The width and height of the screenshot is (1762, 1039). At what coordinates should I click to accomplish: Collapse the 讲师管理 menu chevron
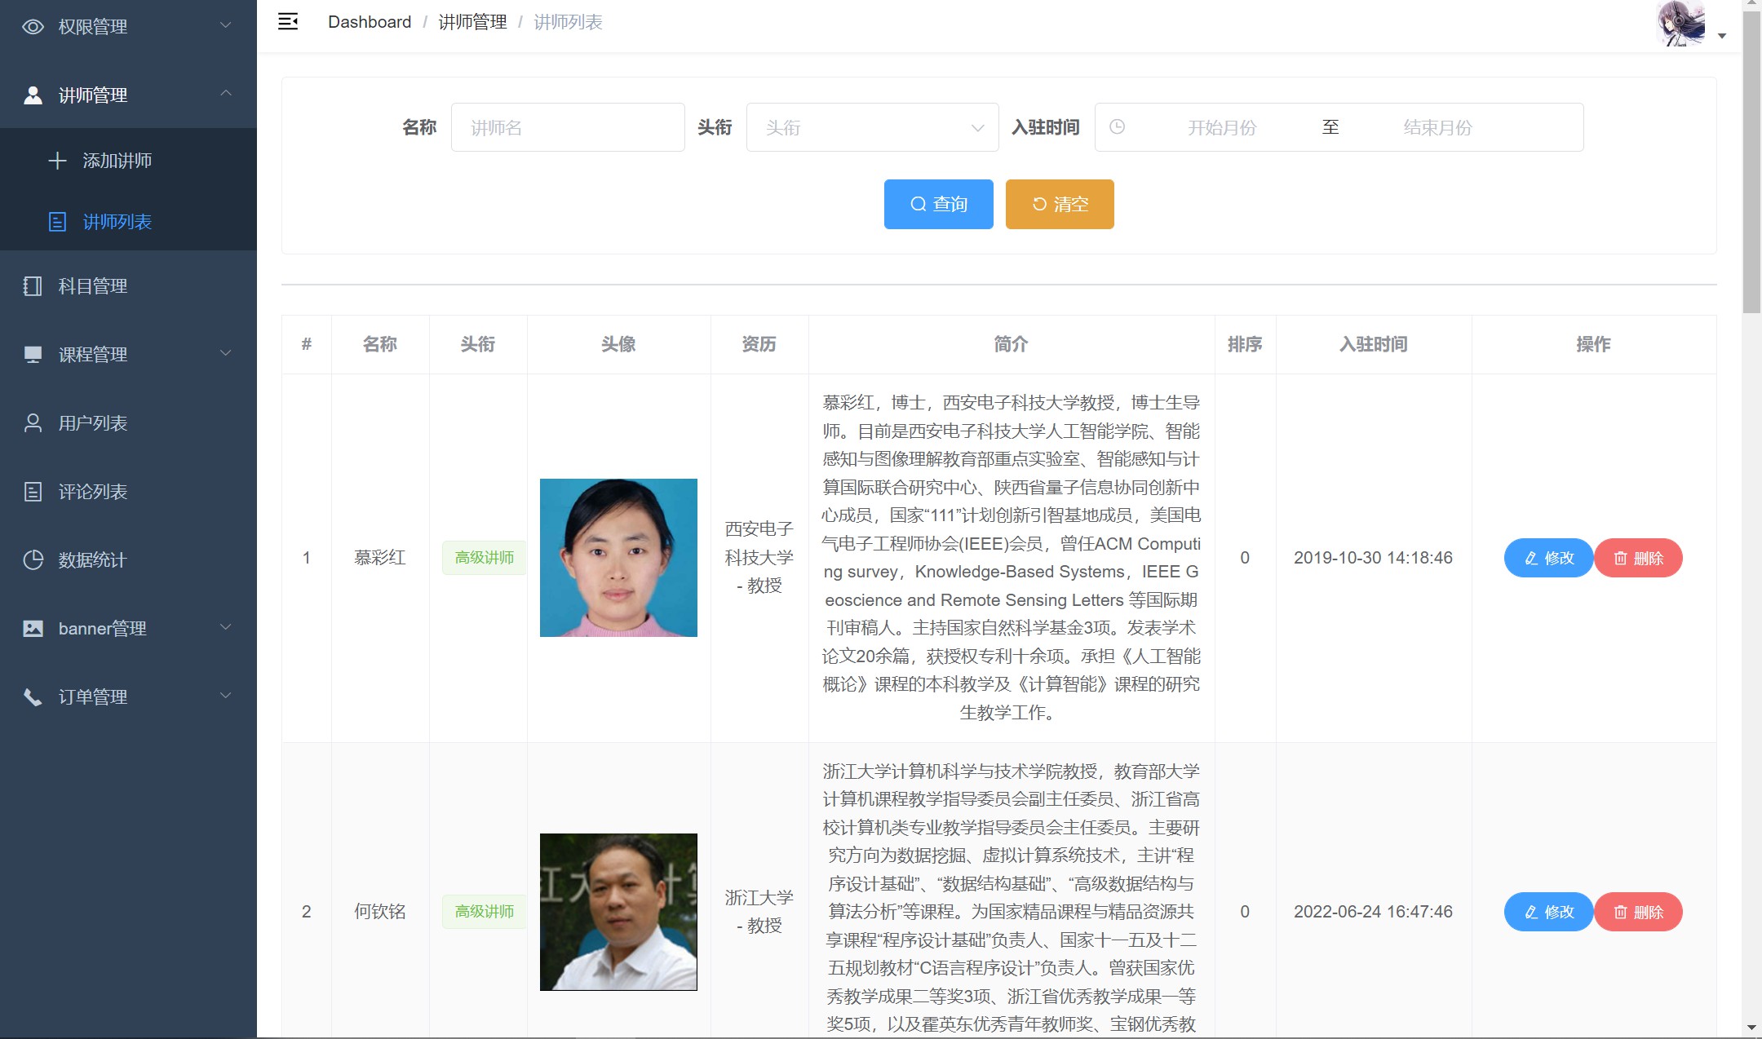pos(226,94)
